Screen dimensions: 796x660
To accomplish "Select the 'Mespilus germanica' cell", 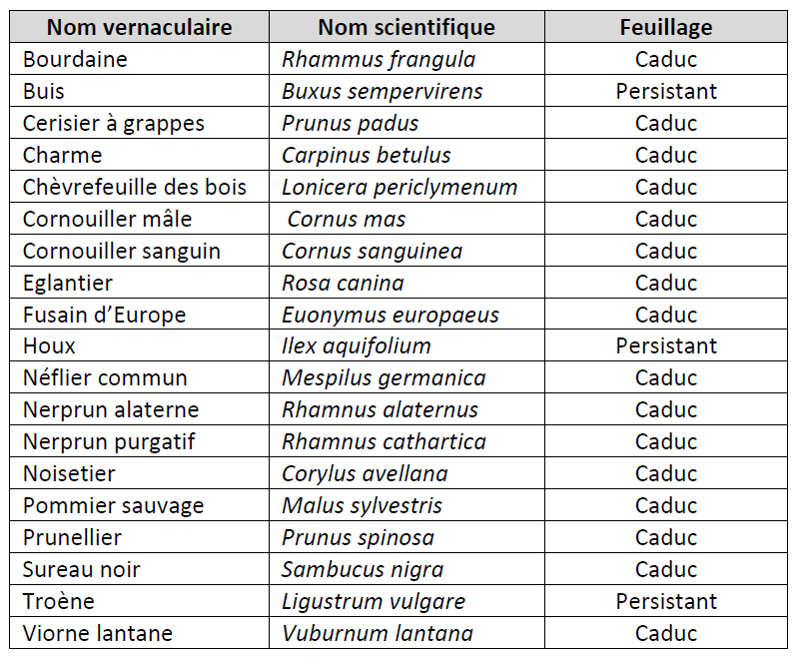I will click(384, 378).
